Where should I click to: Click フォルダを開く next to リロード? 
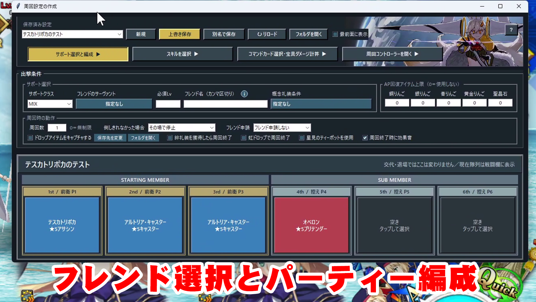point(309,34)
